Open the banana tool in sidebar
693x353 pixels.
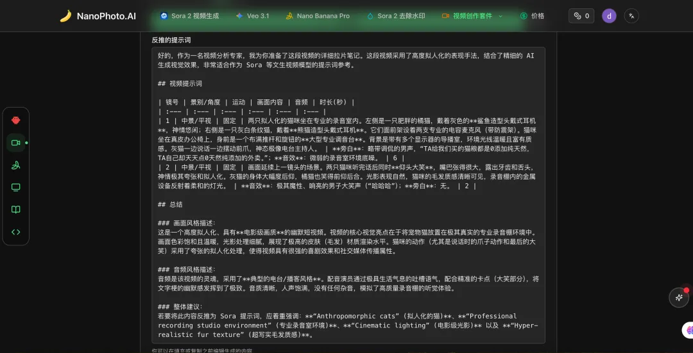(x=16, y=165)
